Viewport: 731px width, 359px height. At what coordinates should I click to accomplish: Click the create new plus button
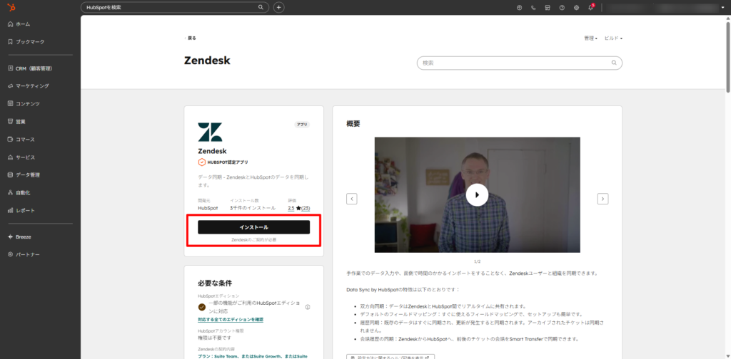click(279, 7)
